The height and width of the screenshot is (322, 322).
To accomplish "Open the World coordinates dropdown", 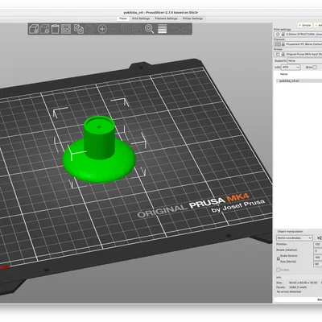I will click(295, 238).
